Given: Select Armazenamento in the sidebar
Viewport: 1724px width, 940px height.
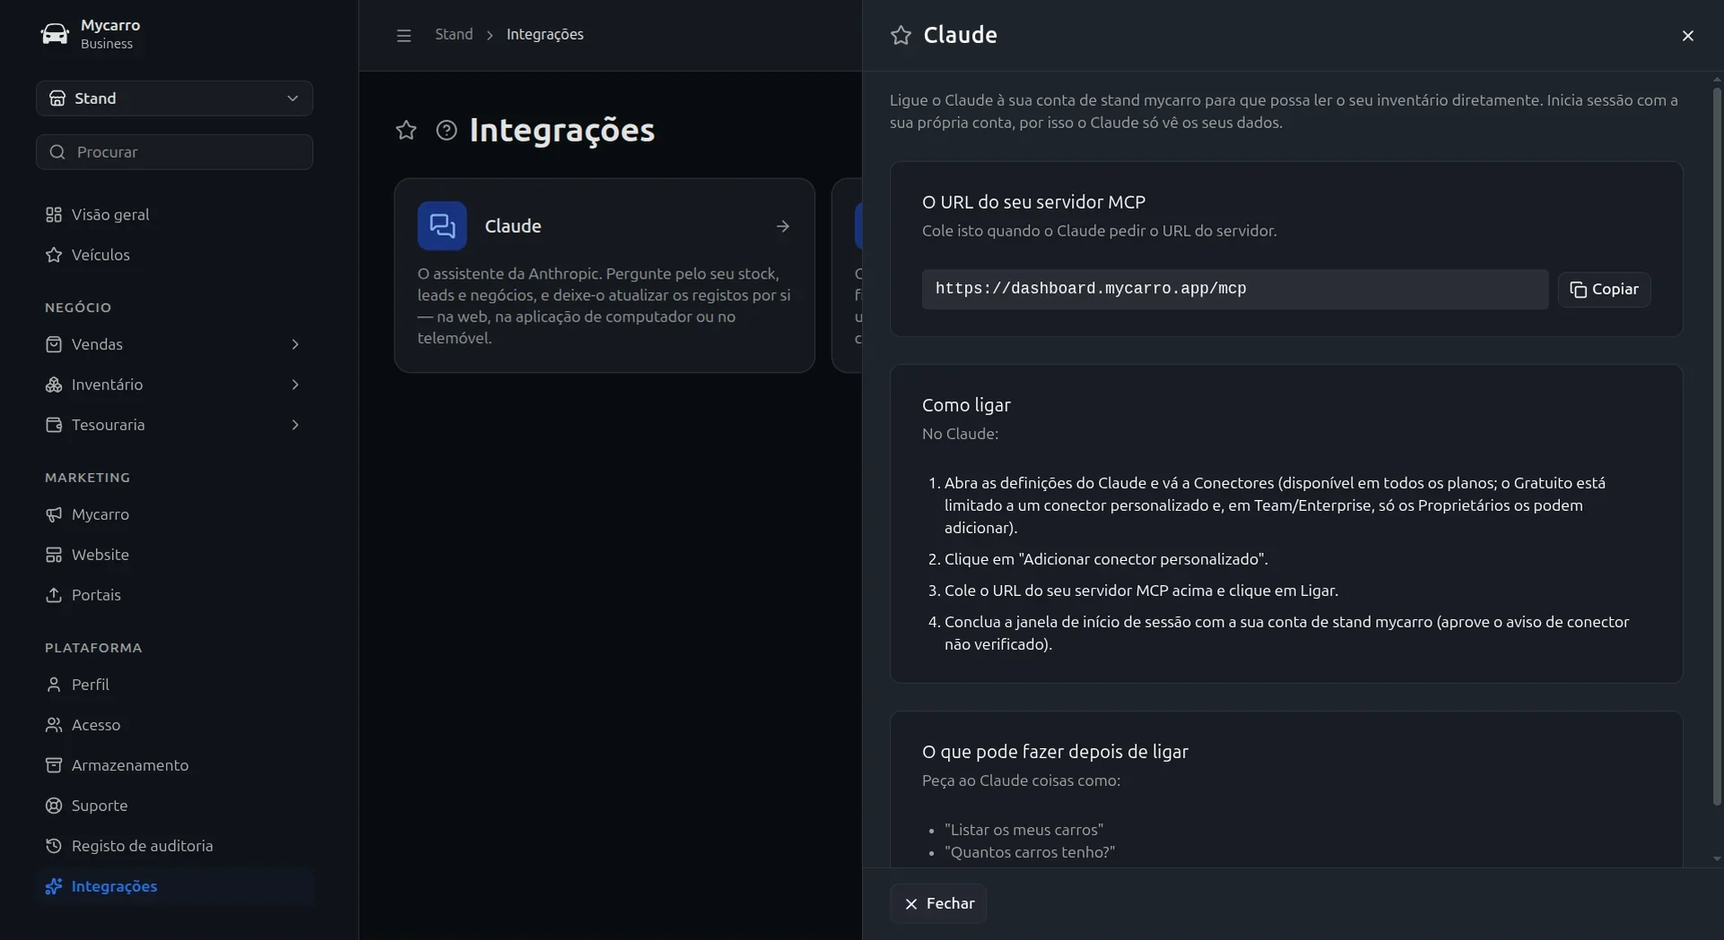Looking at the screenshot, I should tap(174, 765).
